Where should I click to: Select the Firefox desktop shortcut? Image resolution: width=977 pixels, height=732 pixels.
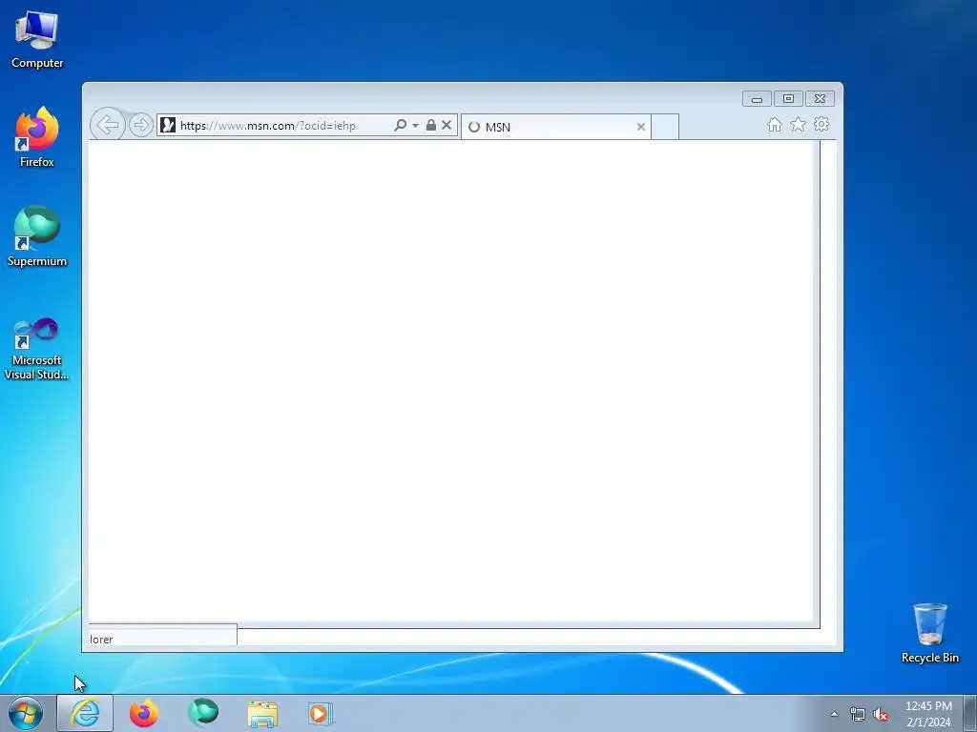(37, 137)
